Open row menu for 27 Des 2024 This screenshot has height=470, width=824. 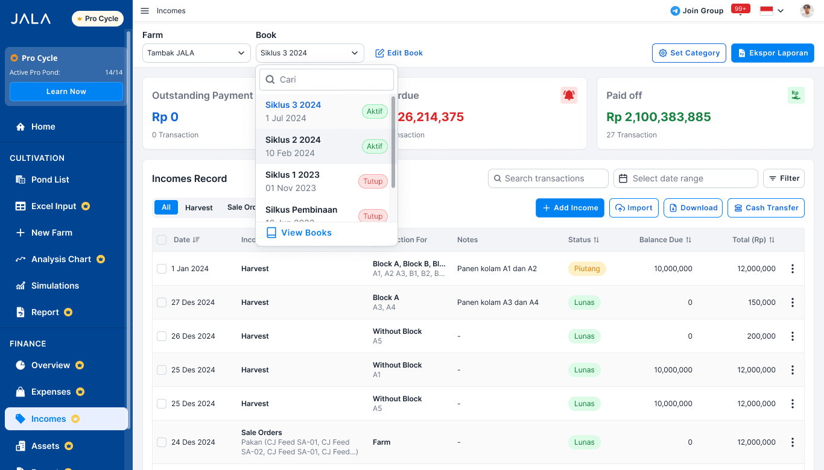(793, 302)
